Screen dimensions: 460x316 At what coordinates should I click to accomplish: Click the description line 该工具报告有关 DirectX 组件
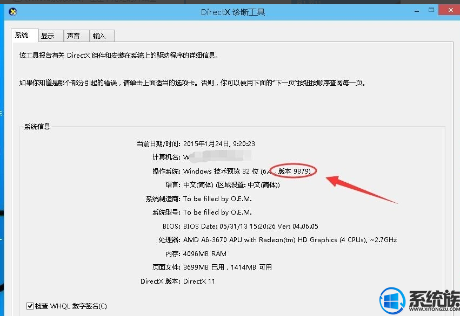(x=119, y=56)
